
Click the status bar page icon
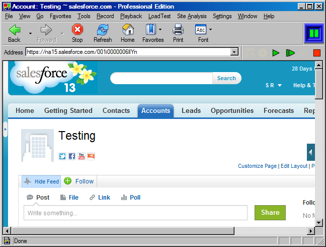7,241
